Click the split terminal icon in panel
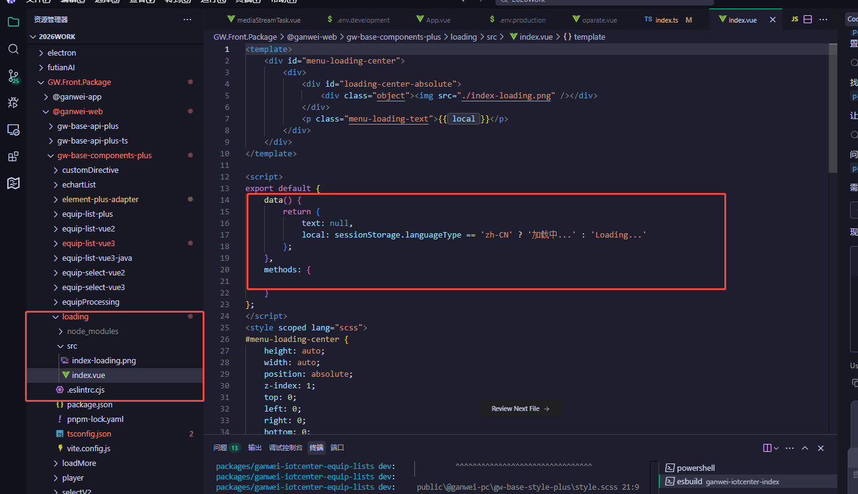The width and height of the screenshot is (858, 494). tap(767, 448)
